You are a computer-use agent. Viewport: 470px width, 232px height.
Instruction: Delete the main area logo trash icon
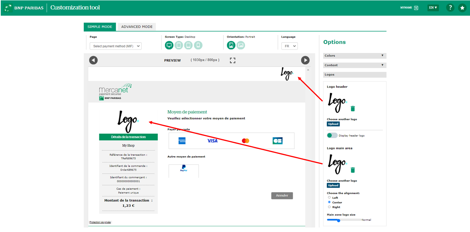pos(352,170)
